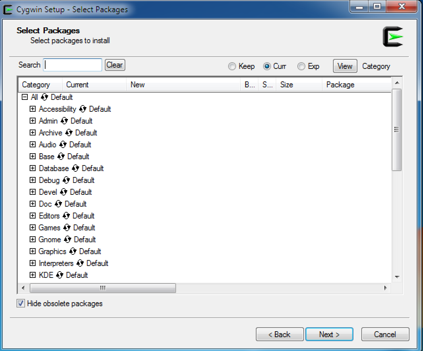
Task: Click the cycle icon in Editors row
Action: point(66,216)
